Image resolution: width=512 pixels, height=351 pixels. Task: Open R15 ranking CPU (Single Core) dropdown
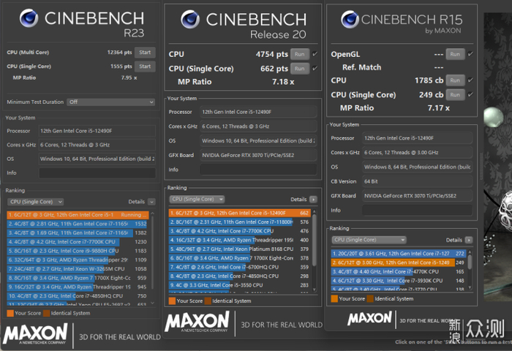pyautogui.click(x=369, y=239)
